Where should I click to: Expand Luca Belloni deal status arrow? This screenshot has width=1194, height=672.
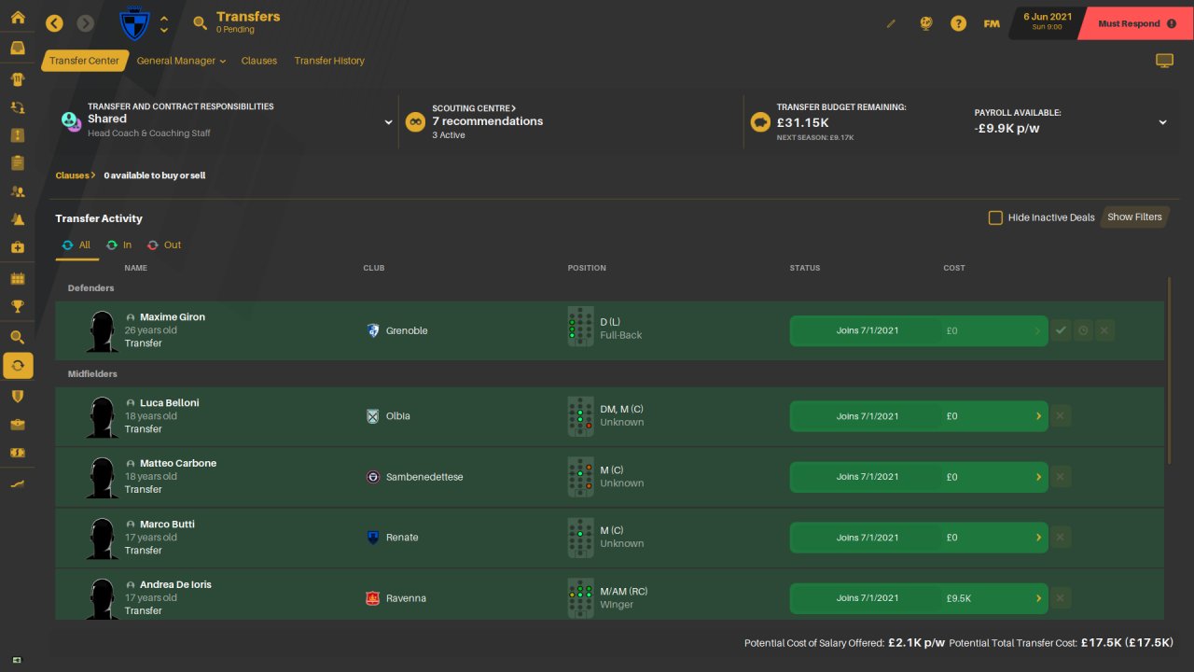click(1038, 416)
